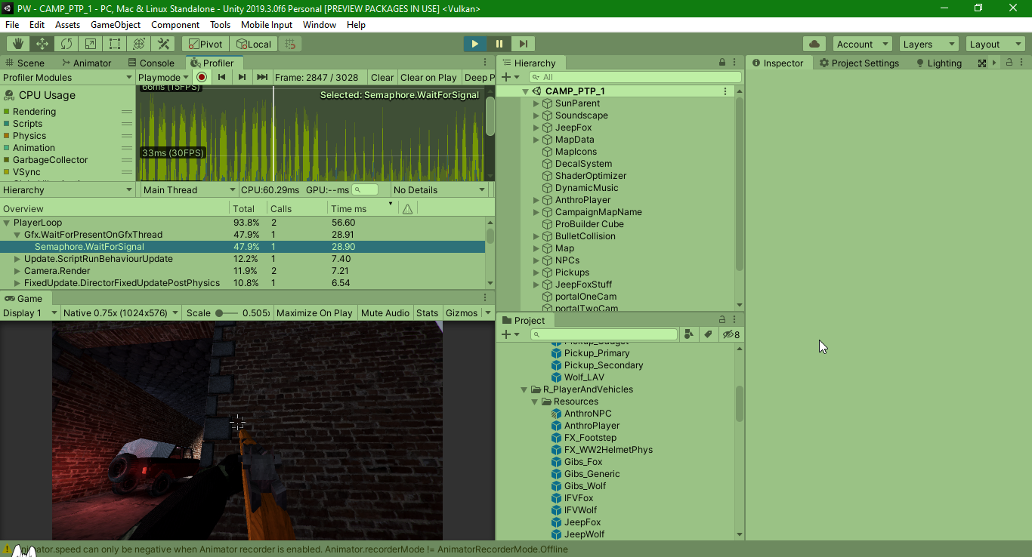Open the GameObject menu
The height and width of the screenshot is (557, 1032).
(x=116, y=25)
